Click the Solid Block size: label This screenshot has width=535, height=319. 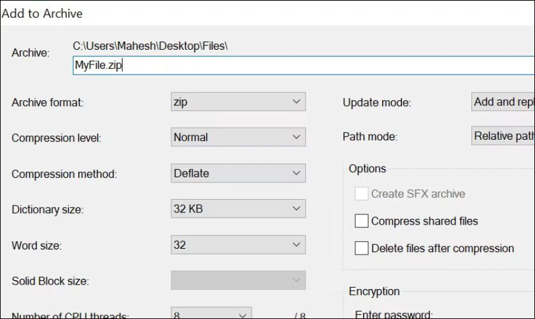pyautogui.click(x=50, y=281)
